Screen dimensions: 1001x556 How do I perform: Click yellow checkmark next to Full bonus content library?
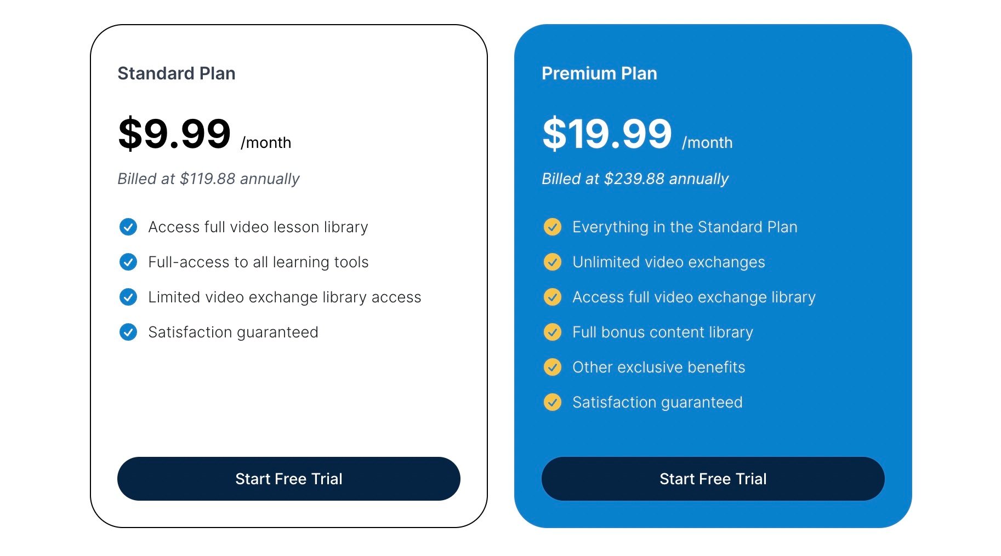(x=553, y=332)
